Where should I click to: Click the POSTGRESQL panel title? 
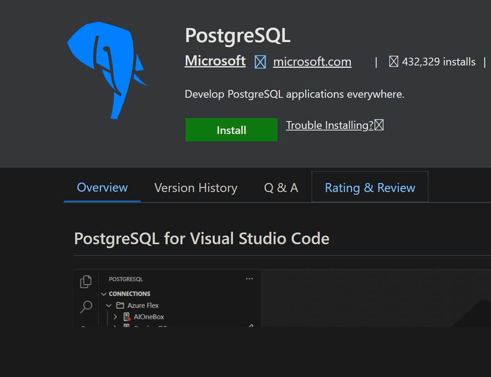click(x=126, y=279)
